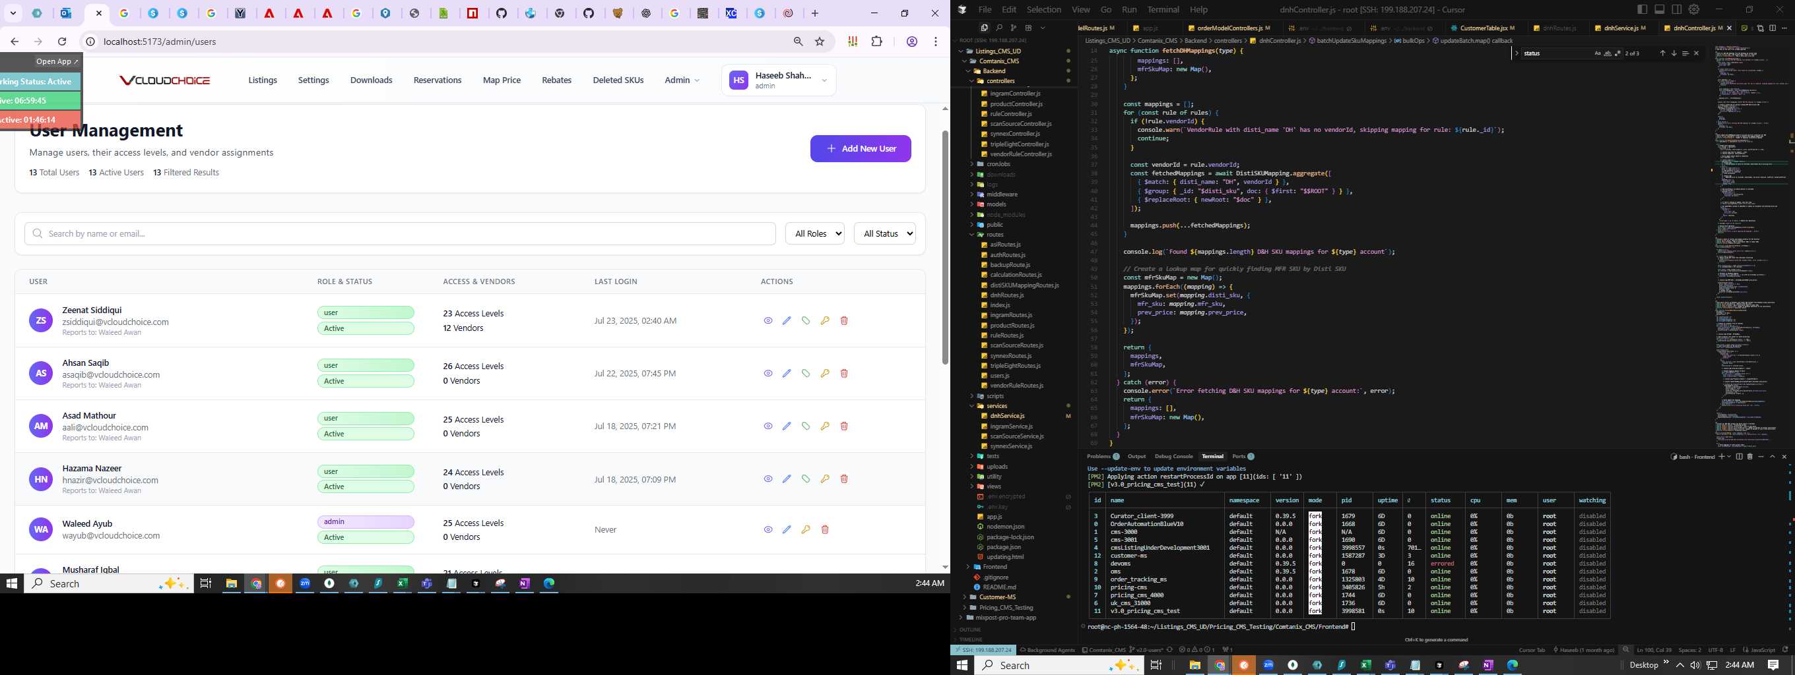
Task: Open the Haseeb Shah profile dropdown
Action: tap(778, 80)
